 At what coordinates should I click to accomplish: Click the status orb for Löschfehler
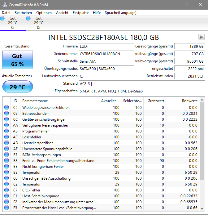click(6, 137)
